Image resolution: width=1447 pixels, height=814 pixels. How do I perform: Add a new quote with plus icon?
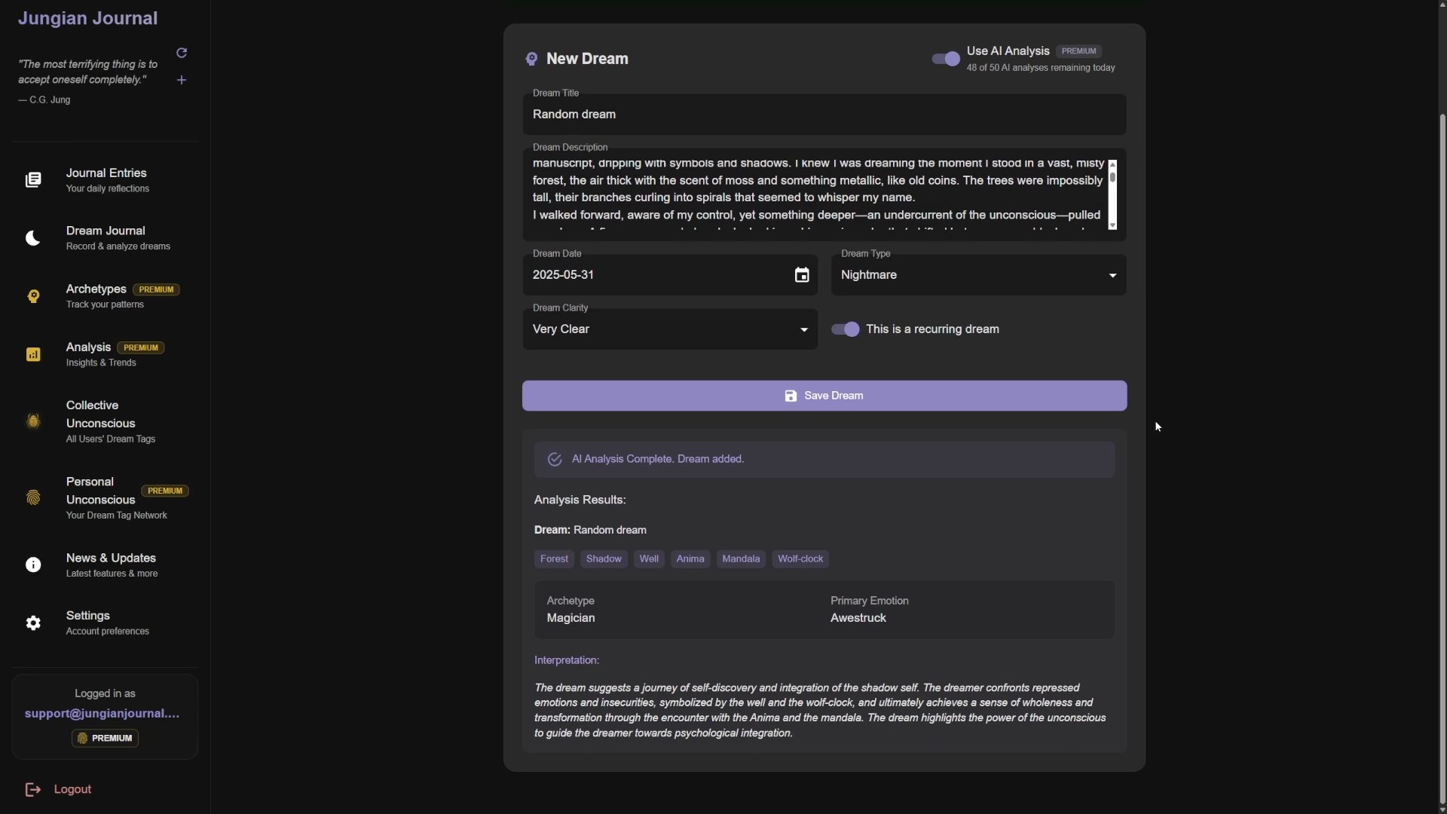tap(182, 80)
